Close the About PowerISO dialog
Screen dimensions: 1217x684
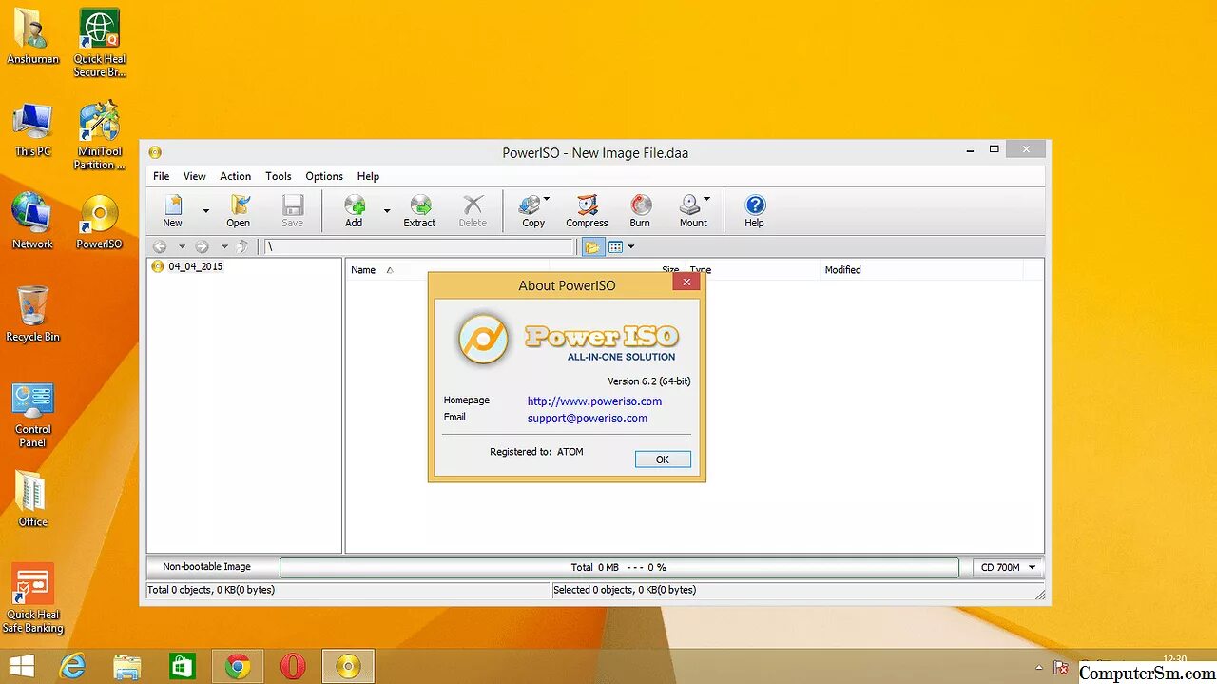coord(686,283)
